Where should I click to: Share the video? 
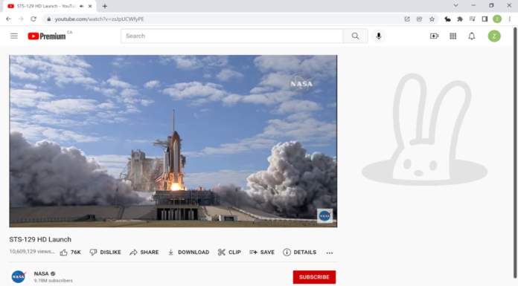(144, 253)
